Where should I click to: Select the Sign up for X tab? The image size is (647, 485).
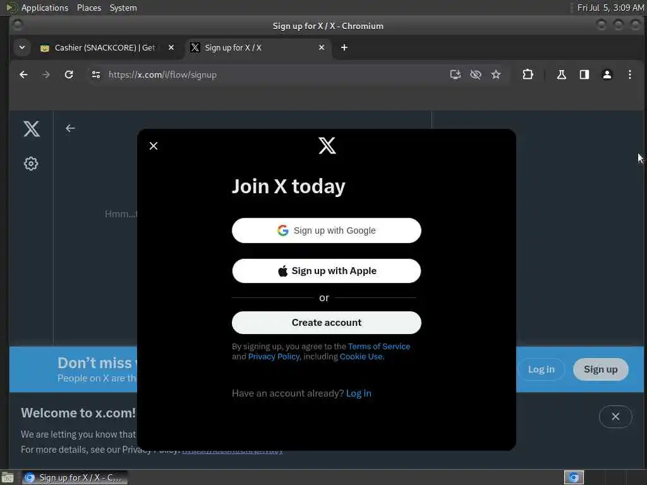click(x=258, y=48)
